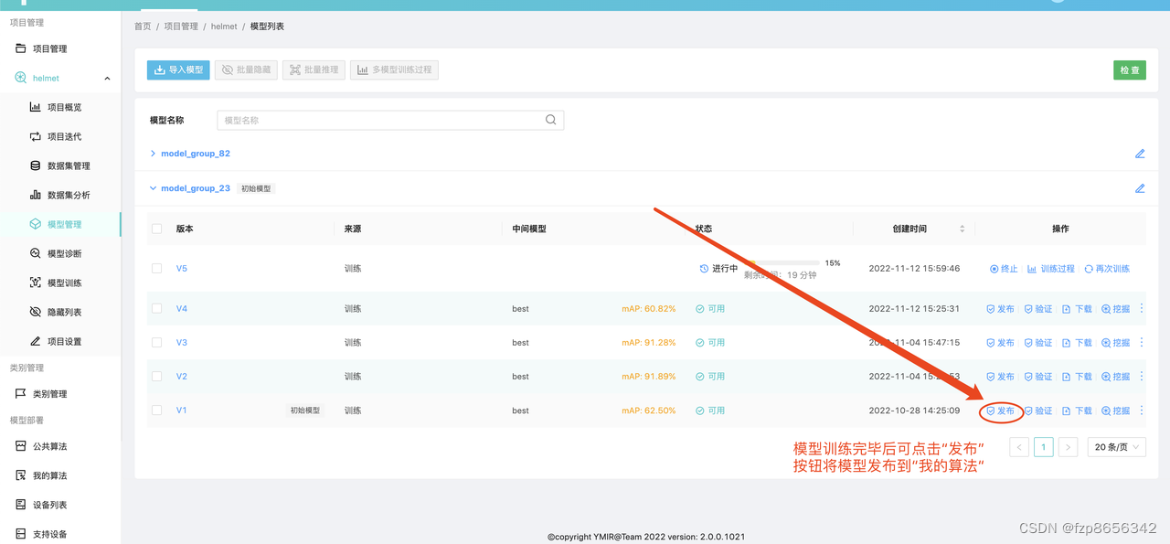The height and width of the screenshot is (544, 1170).
Task: Open the V3 version link
Action: 182,343
